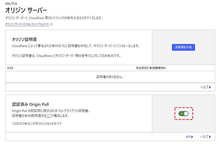Click the SSL/TLS breadcrumb label
219x144 pixels.
tap(11, 3)
